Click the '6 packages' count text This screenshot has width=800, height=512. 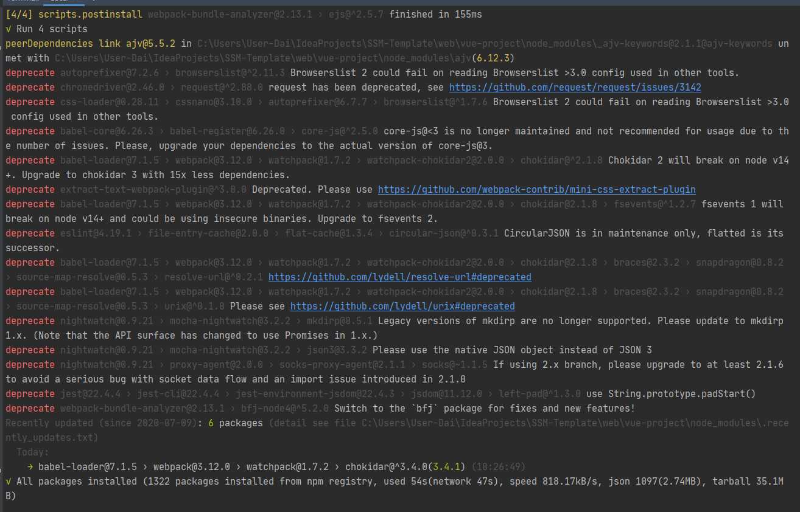pyautogui.click(x=236, y=423)
